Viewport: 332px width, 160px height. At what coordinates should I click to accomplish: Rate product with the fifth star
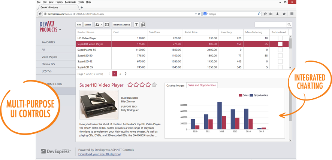pyautogui.click(x=154, y=85)
